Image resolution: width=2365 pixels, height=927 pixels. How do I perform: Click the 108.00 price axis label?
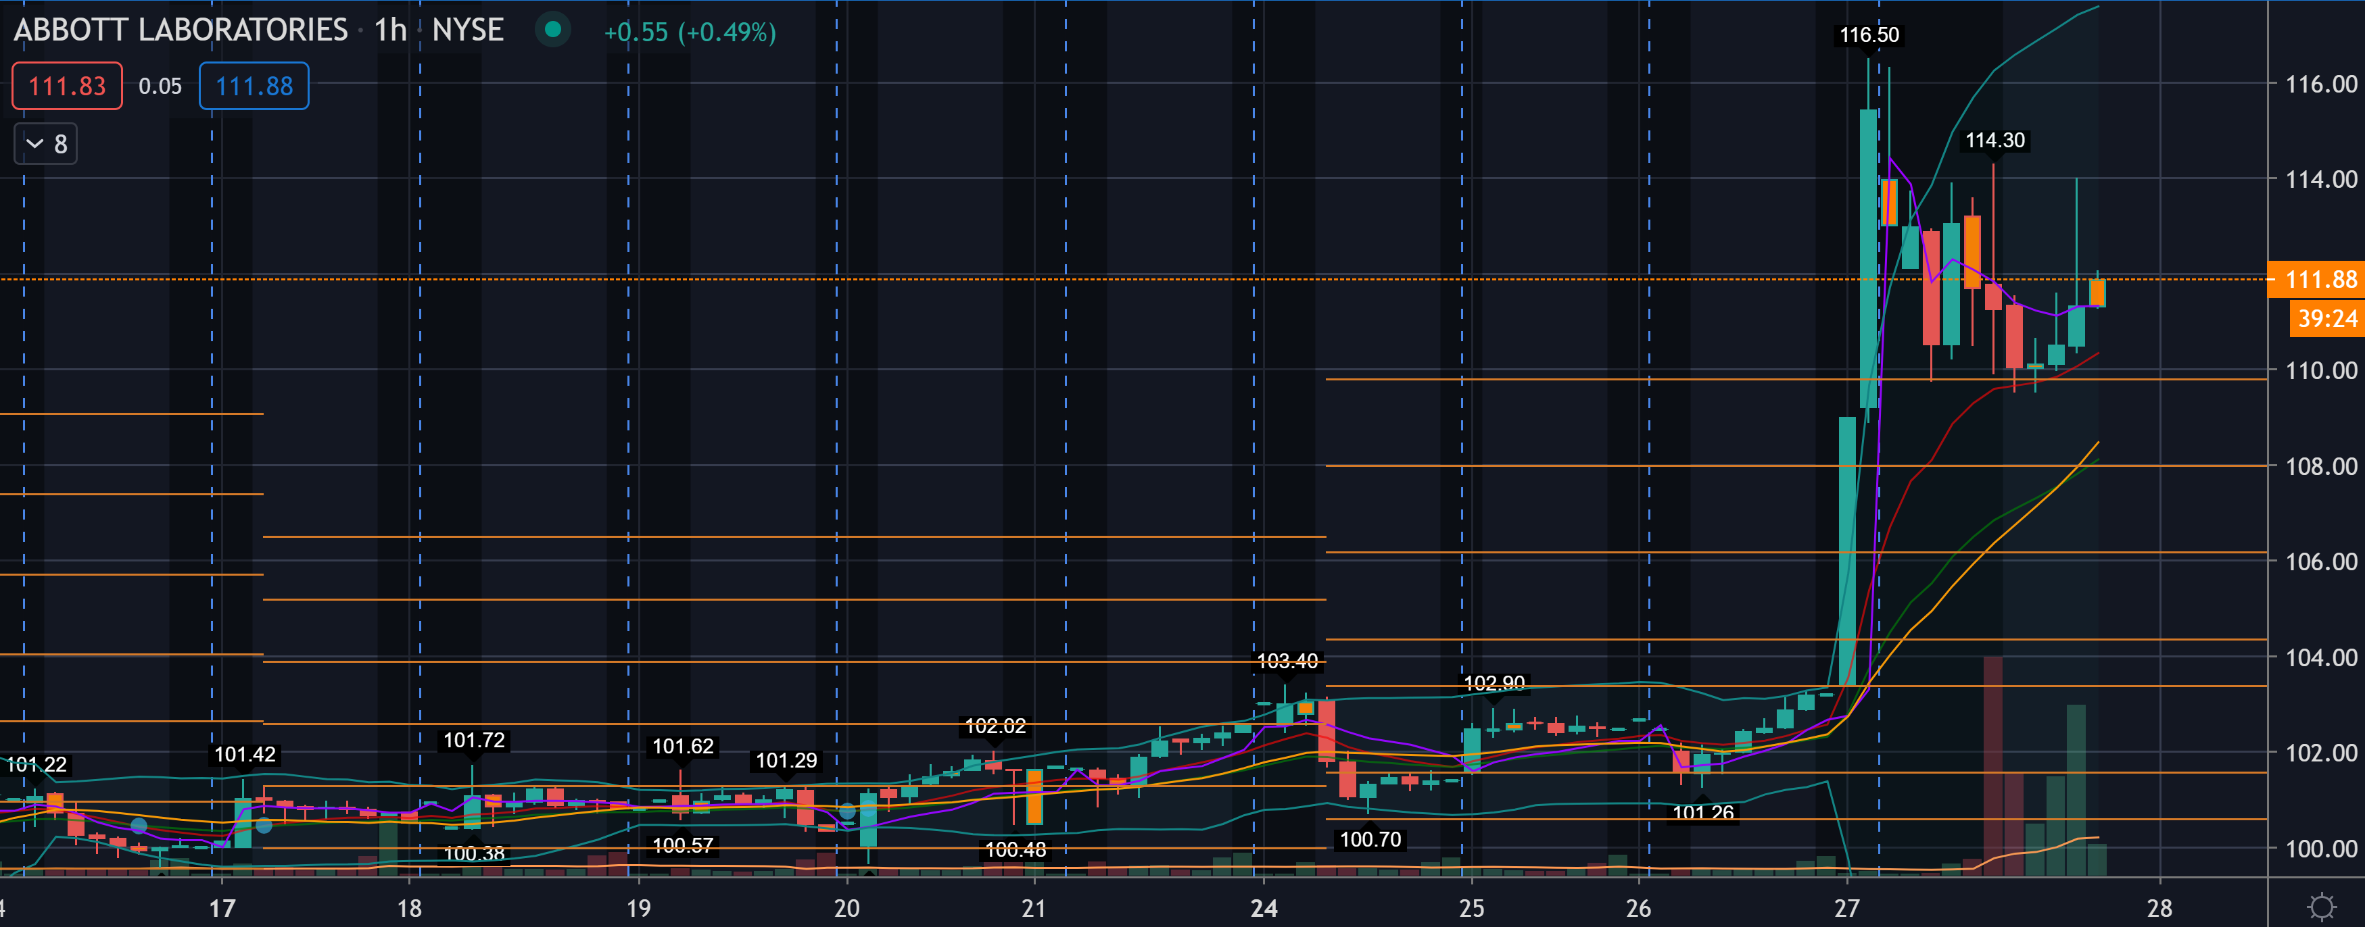(2321, 466)
